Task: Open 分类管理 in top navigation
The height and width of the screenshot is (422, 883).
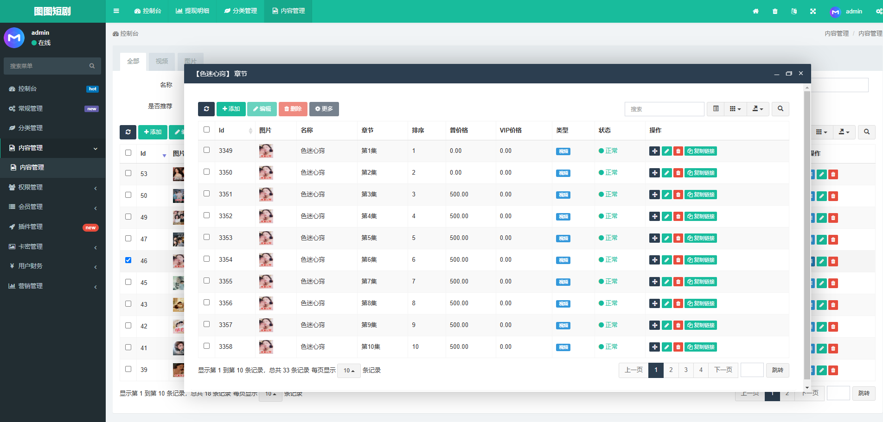Action: click(x=240, y=11)
